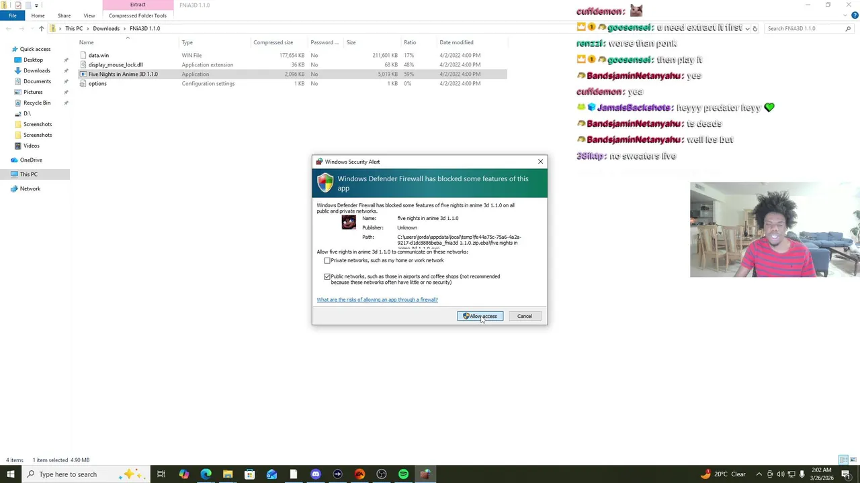This screenshot has height=483, width=860.
Task: Open Pictures in navigation pane
Action: click(33, 92)
